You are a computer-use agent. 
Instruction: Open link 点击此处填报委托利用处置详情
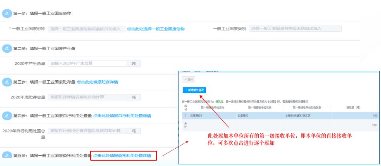pos(122,156)
